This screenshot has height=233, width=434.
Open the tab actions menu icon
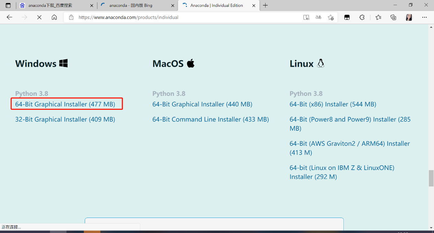(x=8, y=5)
